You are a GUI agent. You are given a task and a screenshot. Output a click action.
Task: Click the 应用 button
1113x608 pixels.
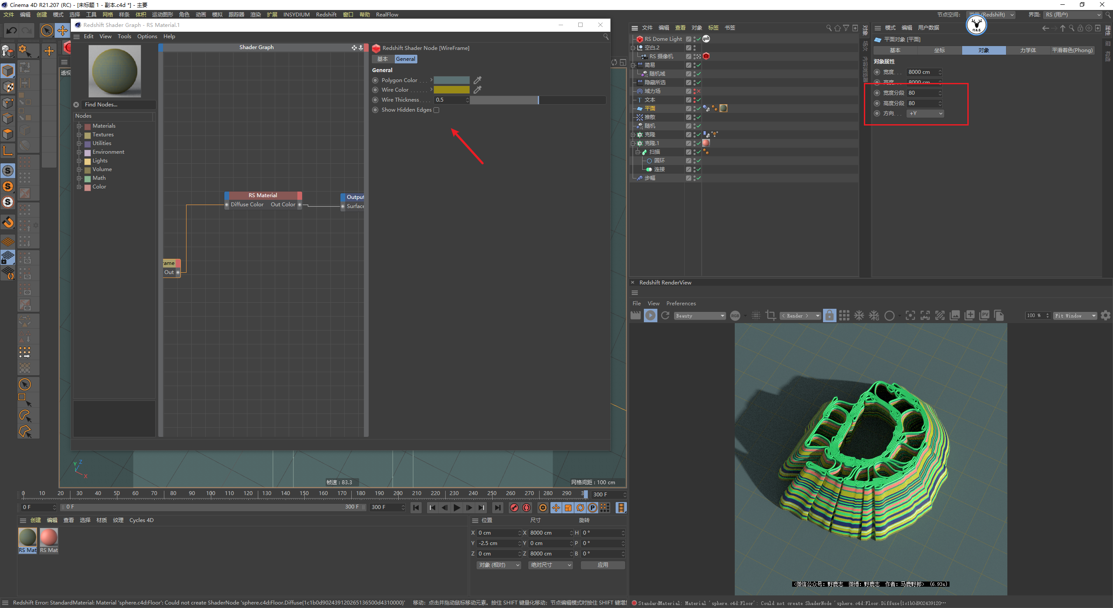(x=603, y=565)
